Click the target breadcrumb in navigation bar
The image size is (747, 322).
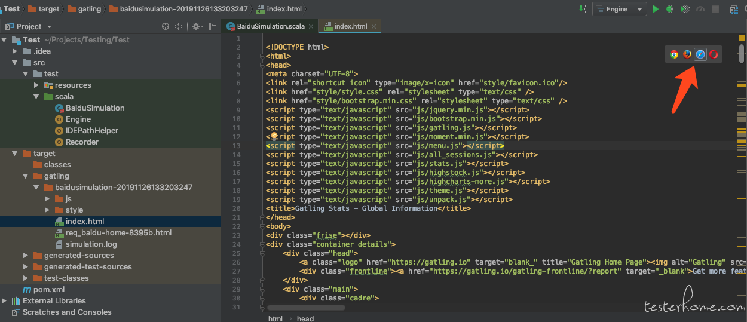[x=43, y=10]
